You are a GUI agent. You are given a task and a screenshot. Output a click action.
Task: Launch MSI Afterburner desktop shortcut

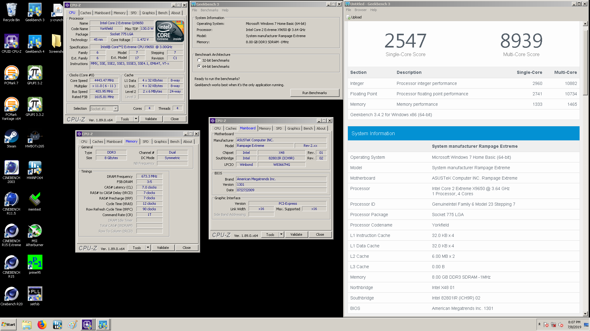tap(35, 235)
